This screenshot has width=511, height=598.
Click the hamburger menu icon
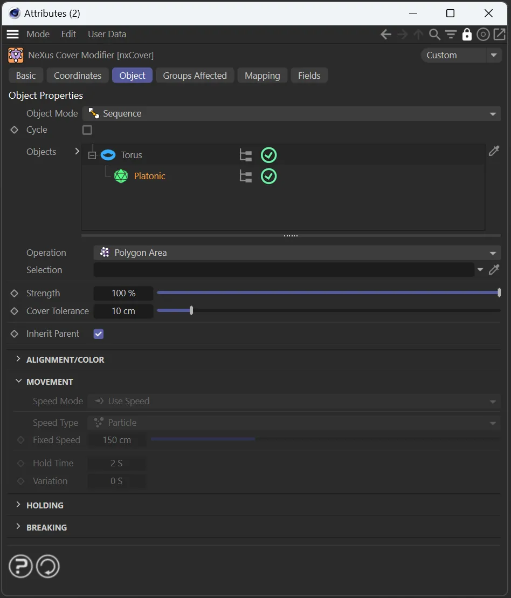[x=12, y=34]
